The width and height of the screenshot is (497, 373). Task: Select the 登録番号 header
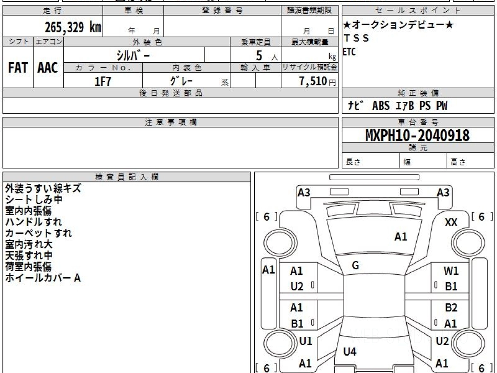coord(222,11)
